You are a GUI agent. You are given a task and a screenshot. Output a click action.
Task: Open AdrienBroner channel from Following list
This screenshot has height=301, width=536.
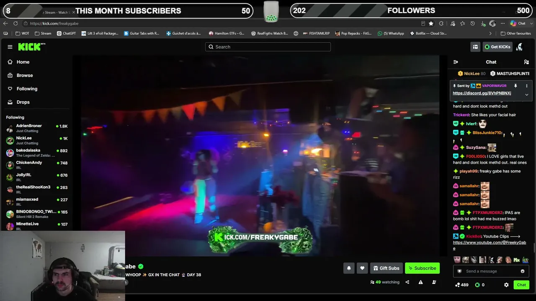point(37,128)
